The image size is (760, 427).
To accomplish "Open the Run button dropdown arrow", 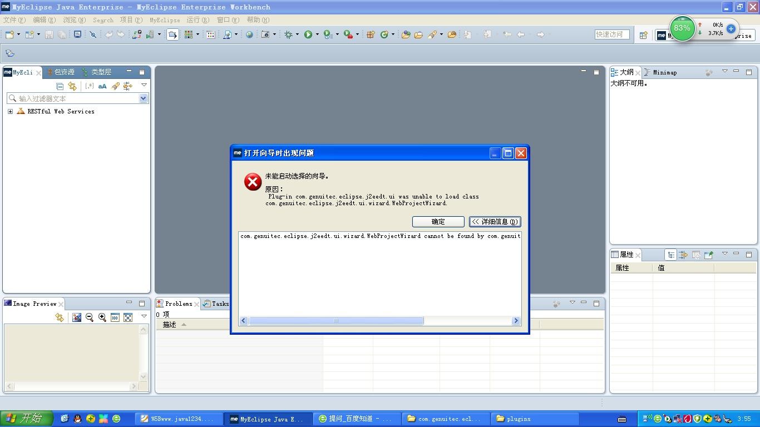I will click(x=317, y=34).
